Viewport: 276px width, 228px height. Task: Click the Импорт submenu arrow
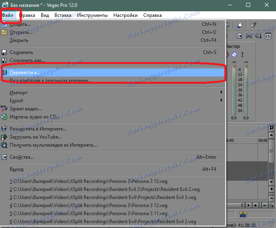222,92
